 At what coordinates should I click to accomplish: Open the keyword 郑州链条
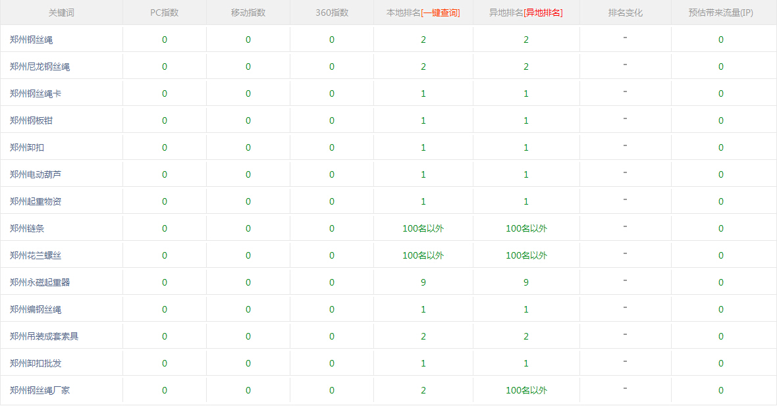pyautogui.click(x=27, y=228)
